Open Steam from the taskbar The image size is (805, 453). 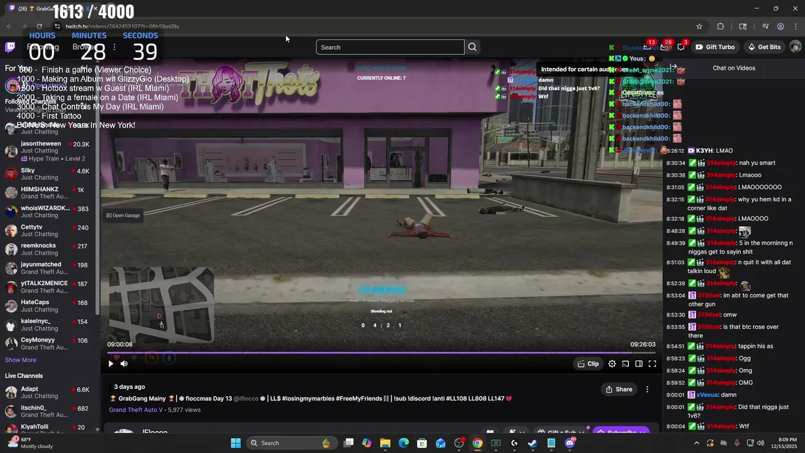pyautogui.click(x=532, y=443)
